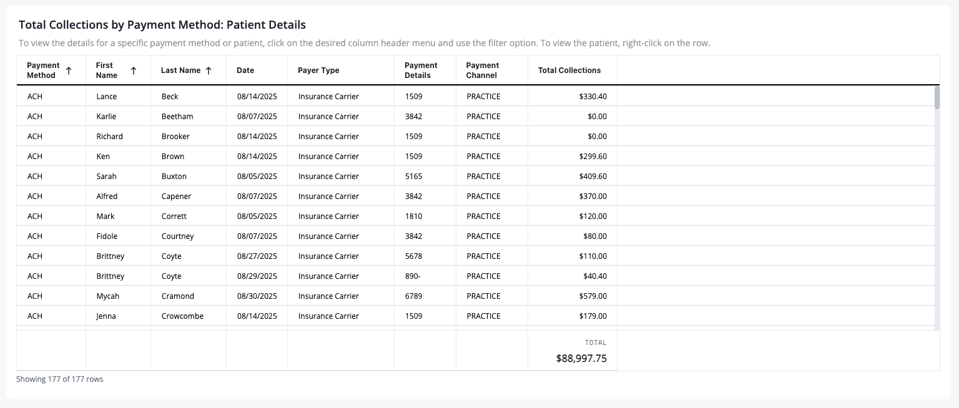Screen dimensions: 959x408
Task: Sort by the Date column header
Action: pyautogui.click(x=245, y=70)
